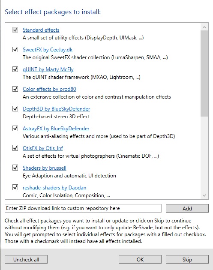This screenshot has width=213, height=270.
Task: Focus the ZIP download link input field
Action: (83, 208)
